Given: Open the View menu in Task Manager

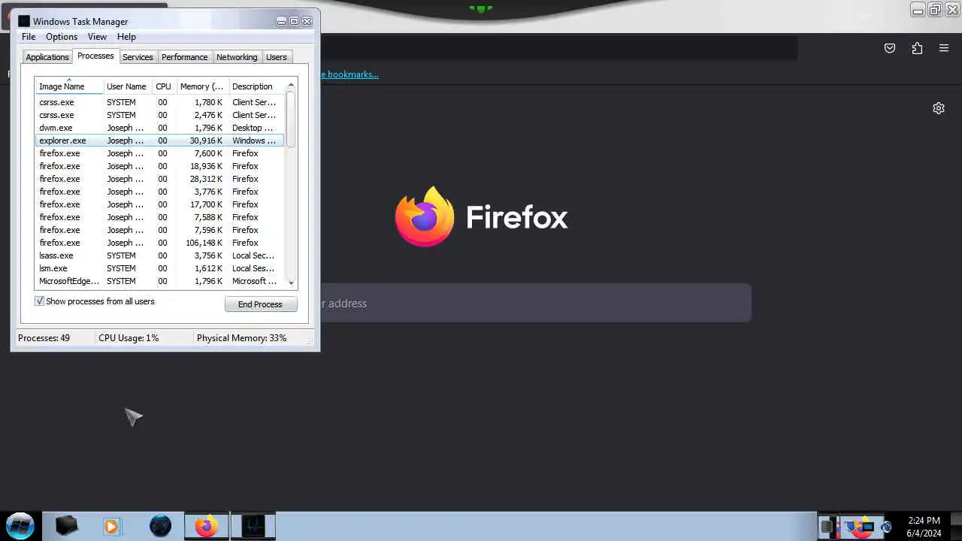Looking at the screenshot, I should 97,37.
